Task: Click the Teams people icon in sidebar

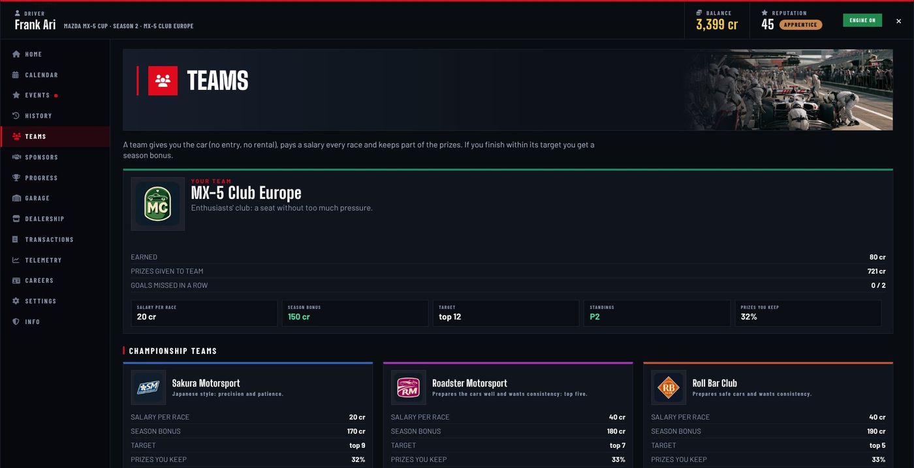Action: (16, 137)
